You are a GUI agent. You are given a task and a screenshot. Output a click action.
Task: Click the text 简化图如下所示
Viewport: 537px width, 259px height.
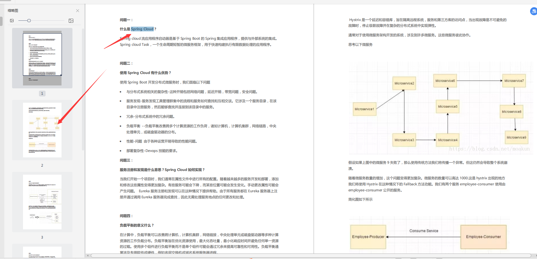[x=360, y=199]
